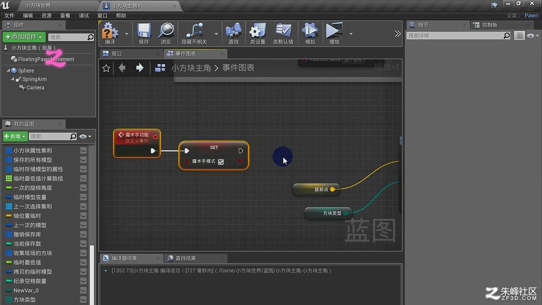This screenshot has width=542, height=305.
Task: Open the 编辑 menu
Action: click(x=28, y=16)
